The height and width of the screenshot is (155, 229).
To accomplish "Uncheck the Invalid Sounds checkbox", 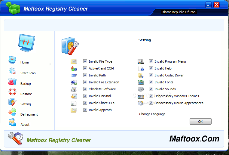I will click(151, 89).
